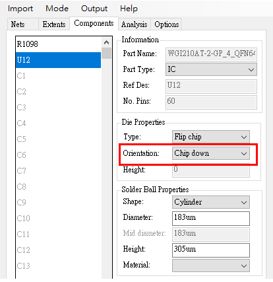Select component C10 in the list

click(x=58, y=219)
